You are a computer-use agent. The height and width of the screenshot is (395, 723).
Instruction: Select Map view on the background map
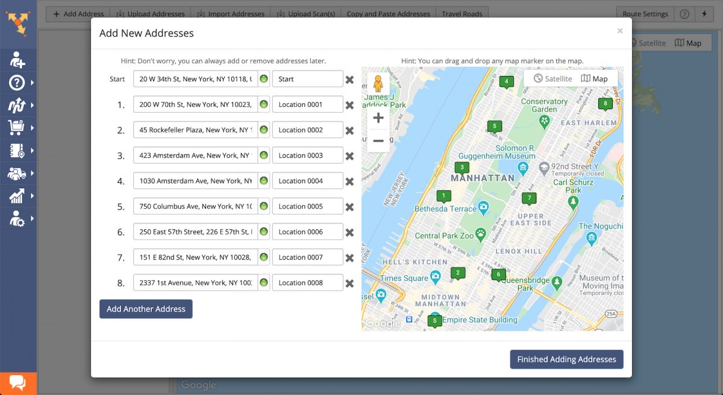(688, 43)
